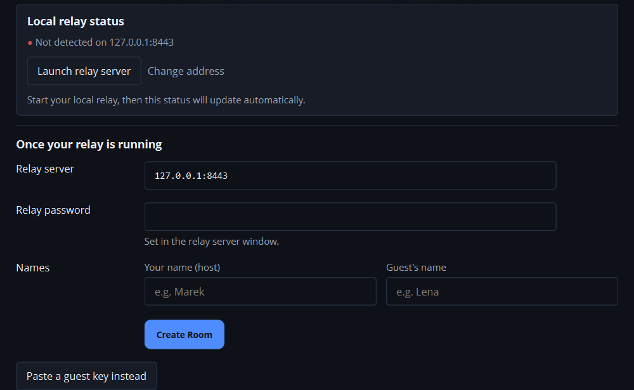Screen dimensions: 634x390
Task: Click the 'Your name (host)' label
Action: 183,268
